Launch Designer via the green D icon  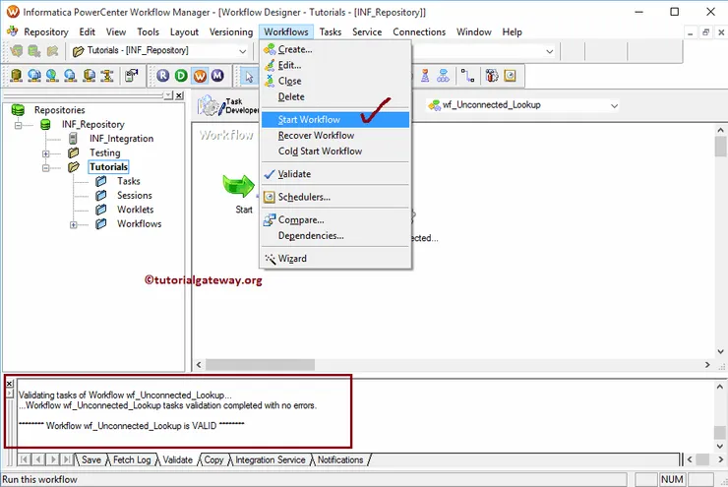tap(181, 75)
